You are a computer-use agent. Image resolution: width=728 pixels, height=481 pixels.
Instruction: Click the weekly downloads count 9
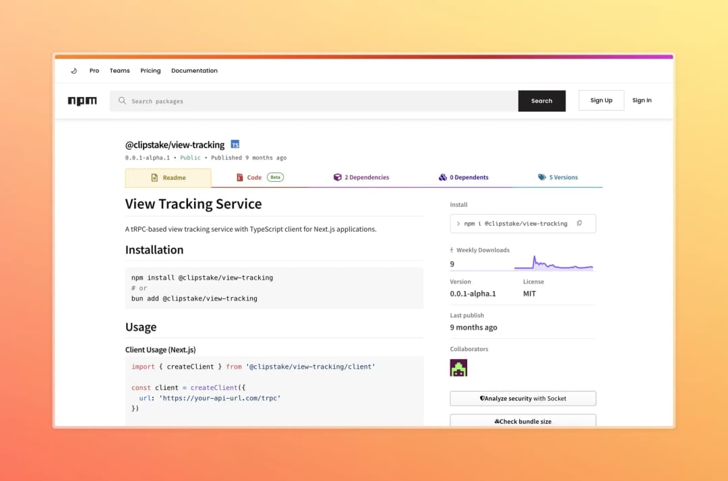(452, 264)
